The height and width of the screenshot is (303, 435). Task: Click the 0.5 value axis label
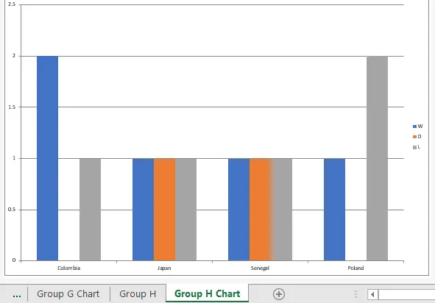[12, 210]
